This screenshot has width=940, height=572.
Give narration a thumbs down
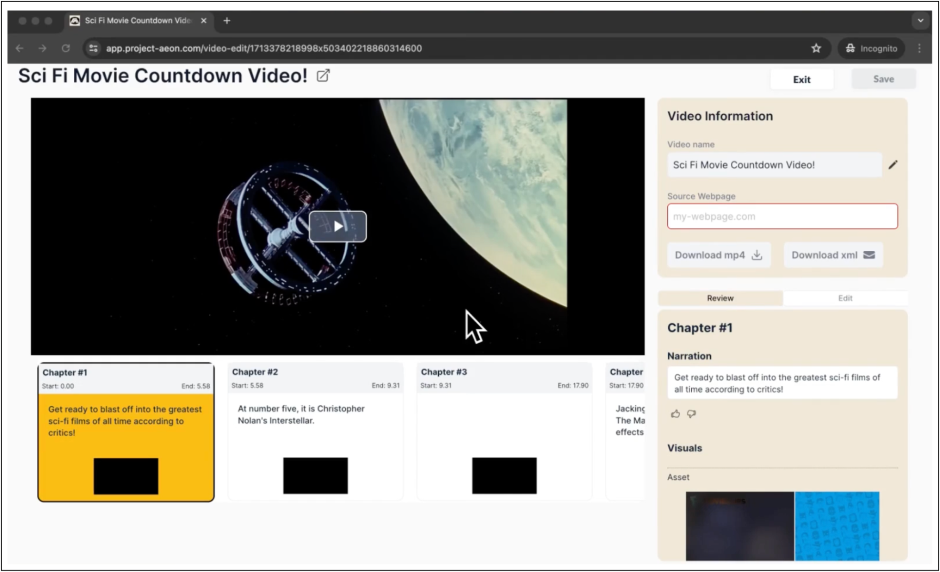[x=691, y=414]
